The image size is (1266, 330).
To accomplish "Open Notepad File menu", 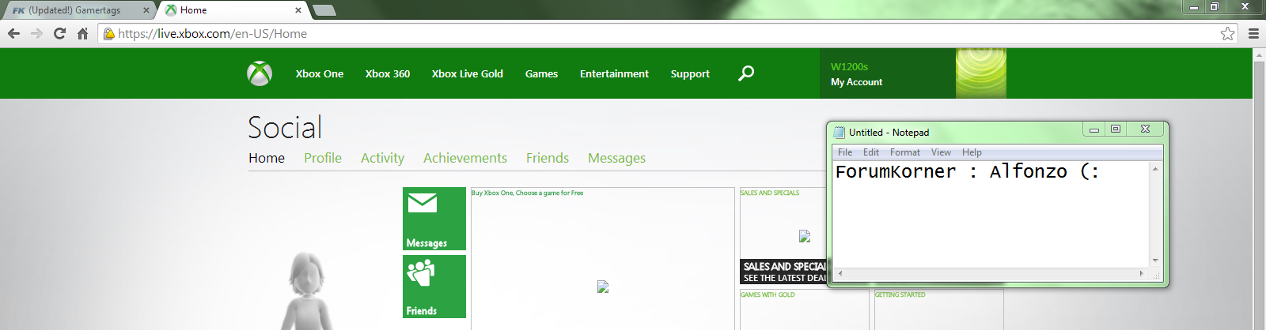I will pyautogui.click(x=845, y=152).
